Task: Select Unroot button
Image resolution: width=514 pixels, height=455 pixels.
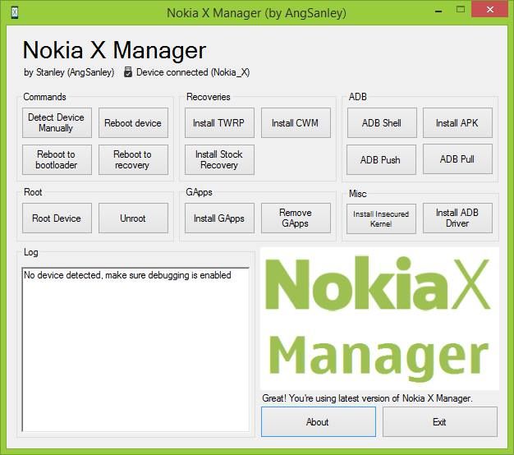Action: tap(133, 218)
